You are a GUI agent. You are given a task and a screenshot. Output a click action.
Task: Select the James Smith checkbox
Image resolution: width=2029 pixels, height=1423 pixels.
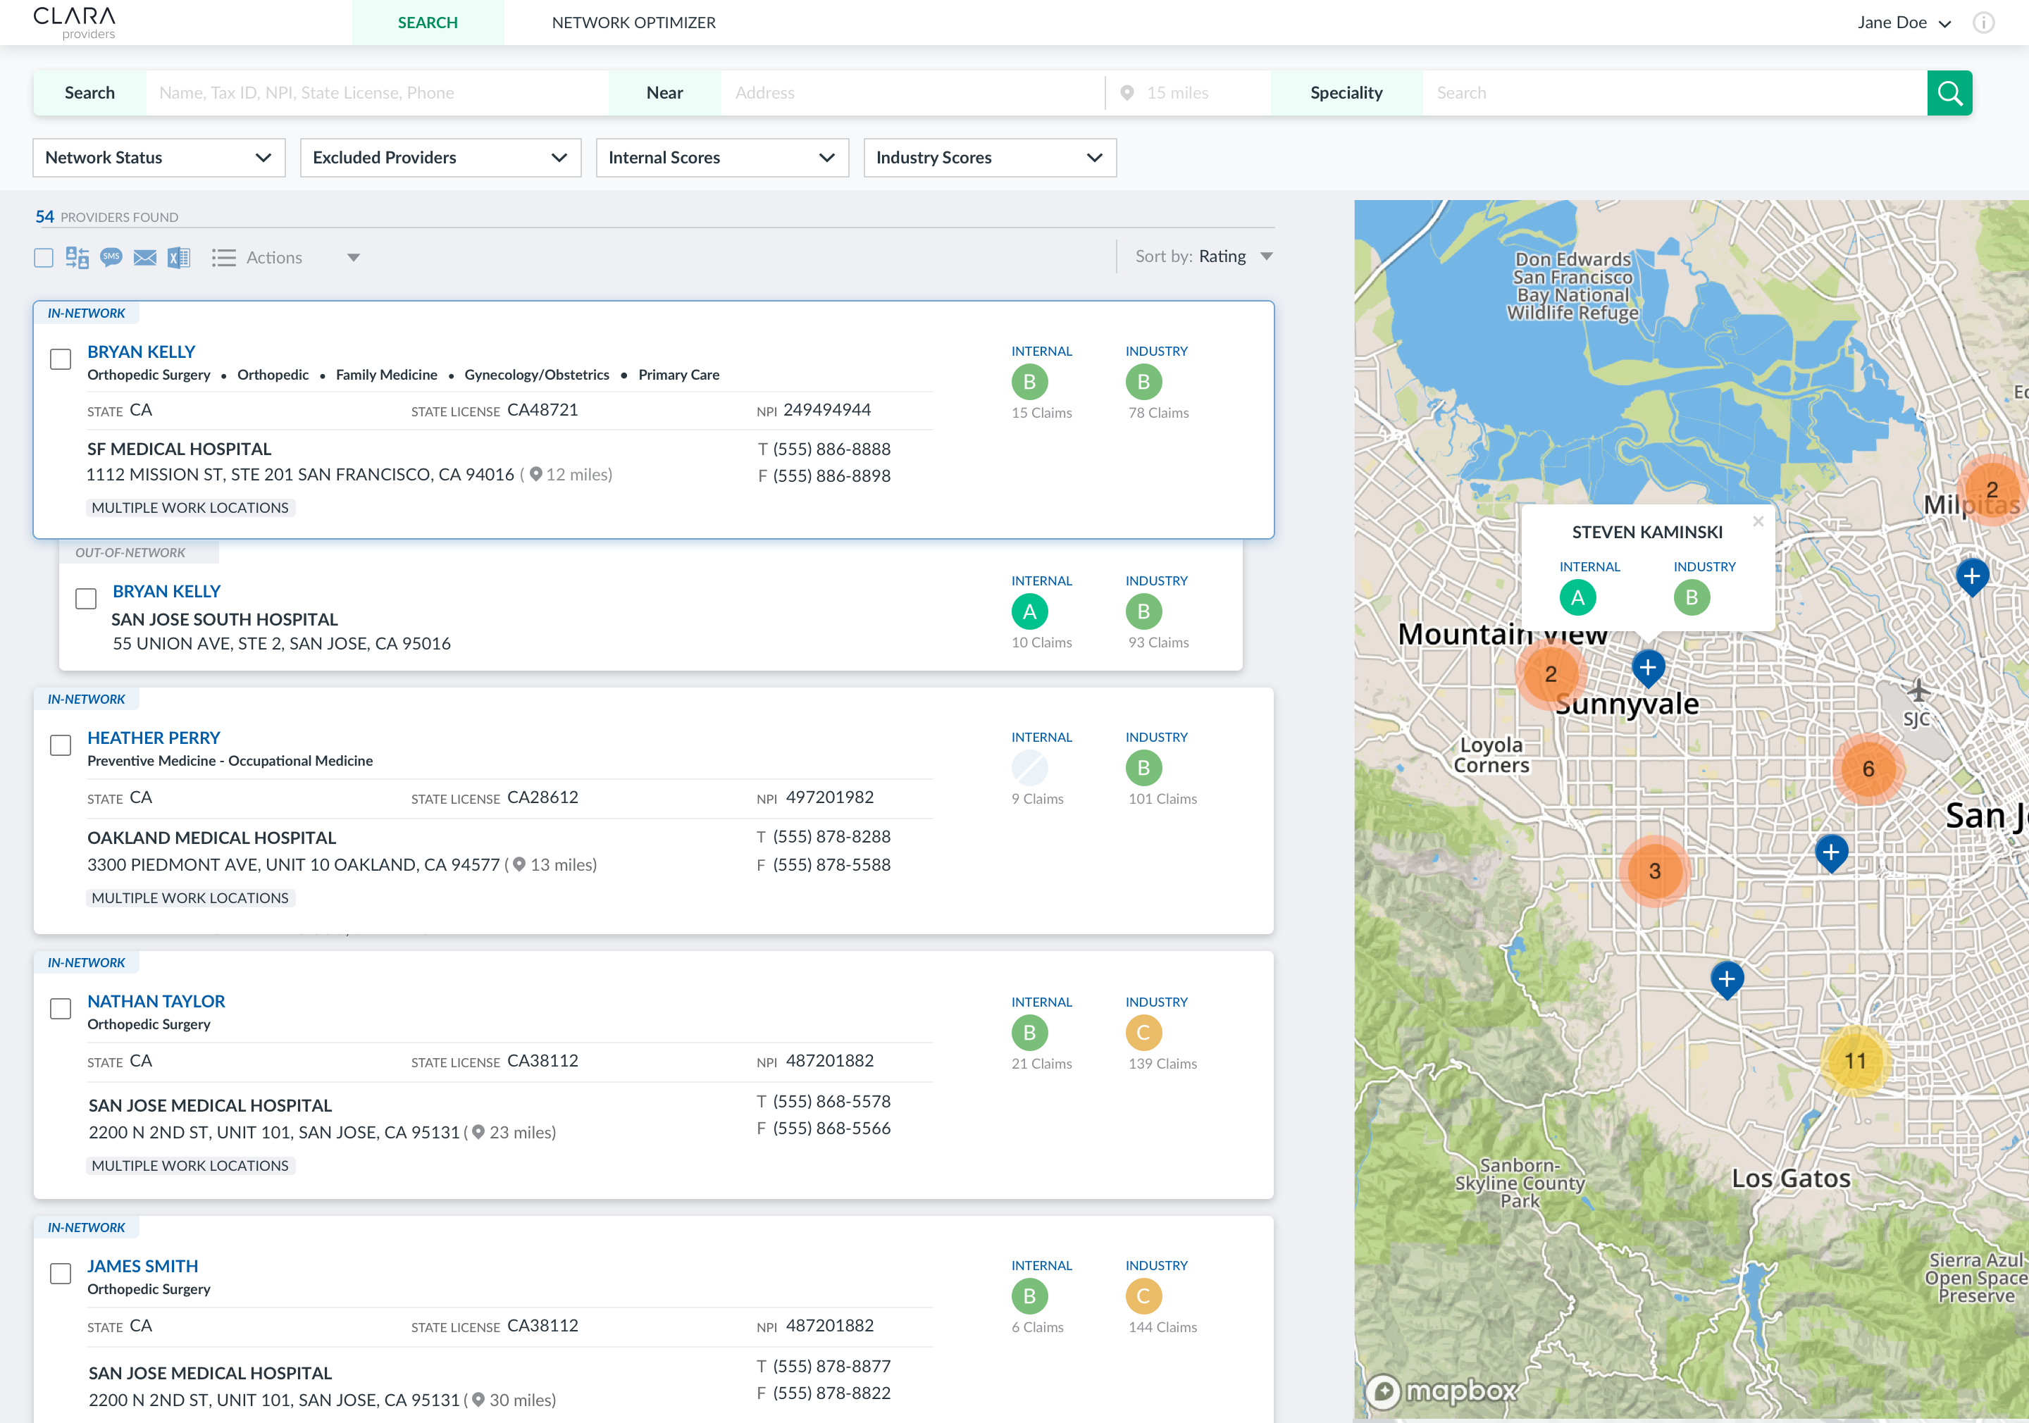pos(61,1274)
